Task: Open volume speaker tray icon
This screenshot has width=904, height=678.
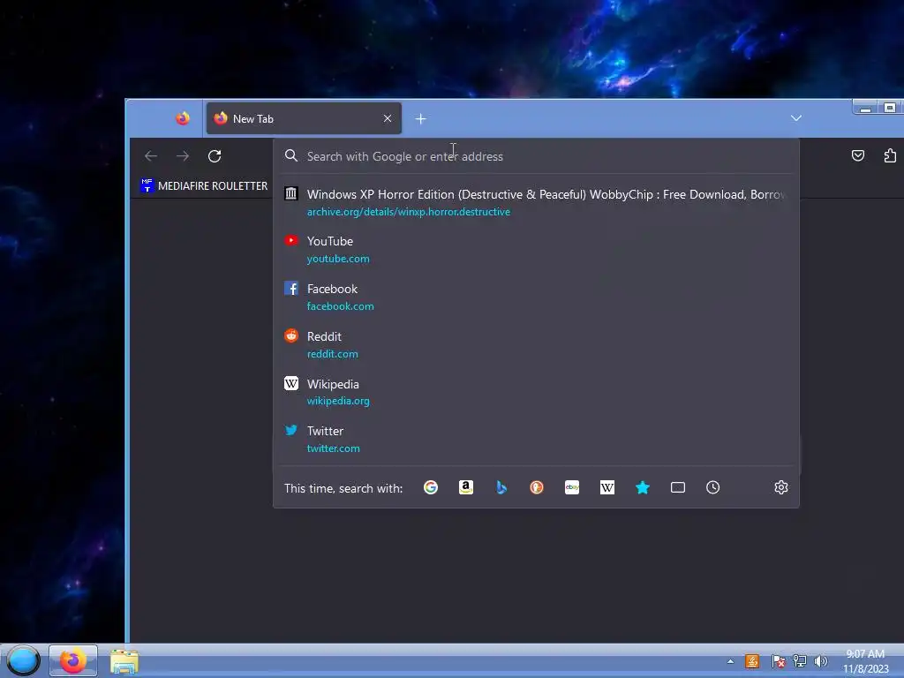Action: click(x=820, y=661)
